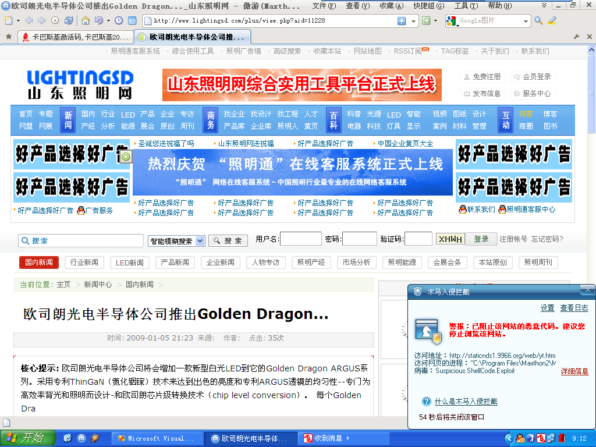Open the 收藏(A) menu
Viewport: 596px width, 447px height.
(392, 6)
